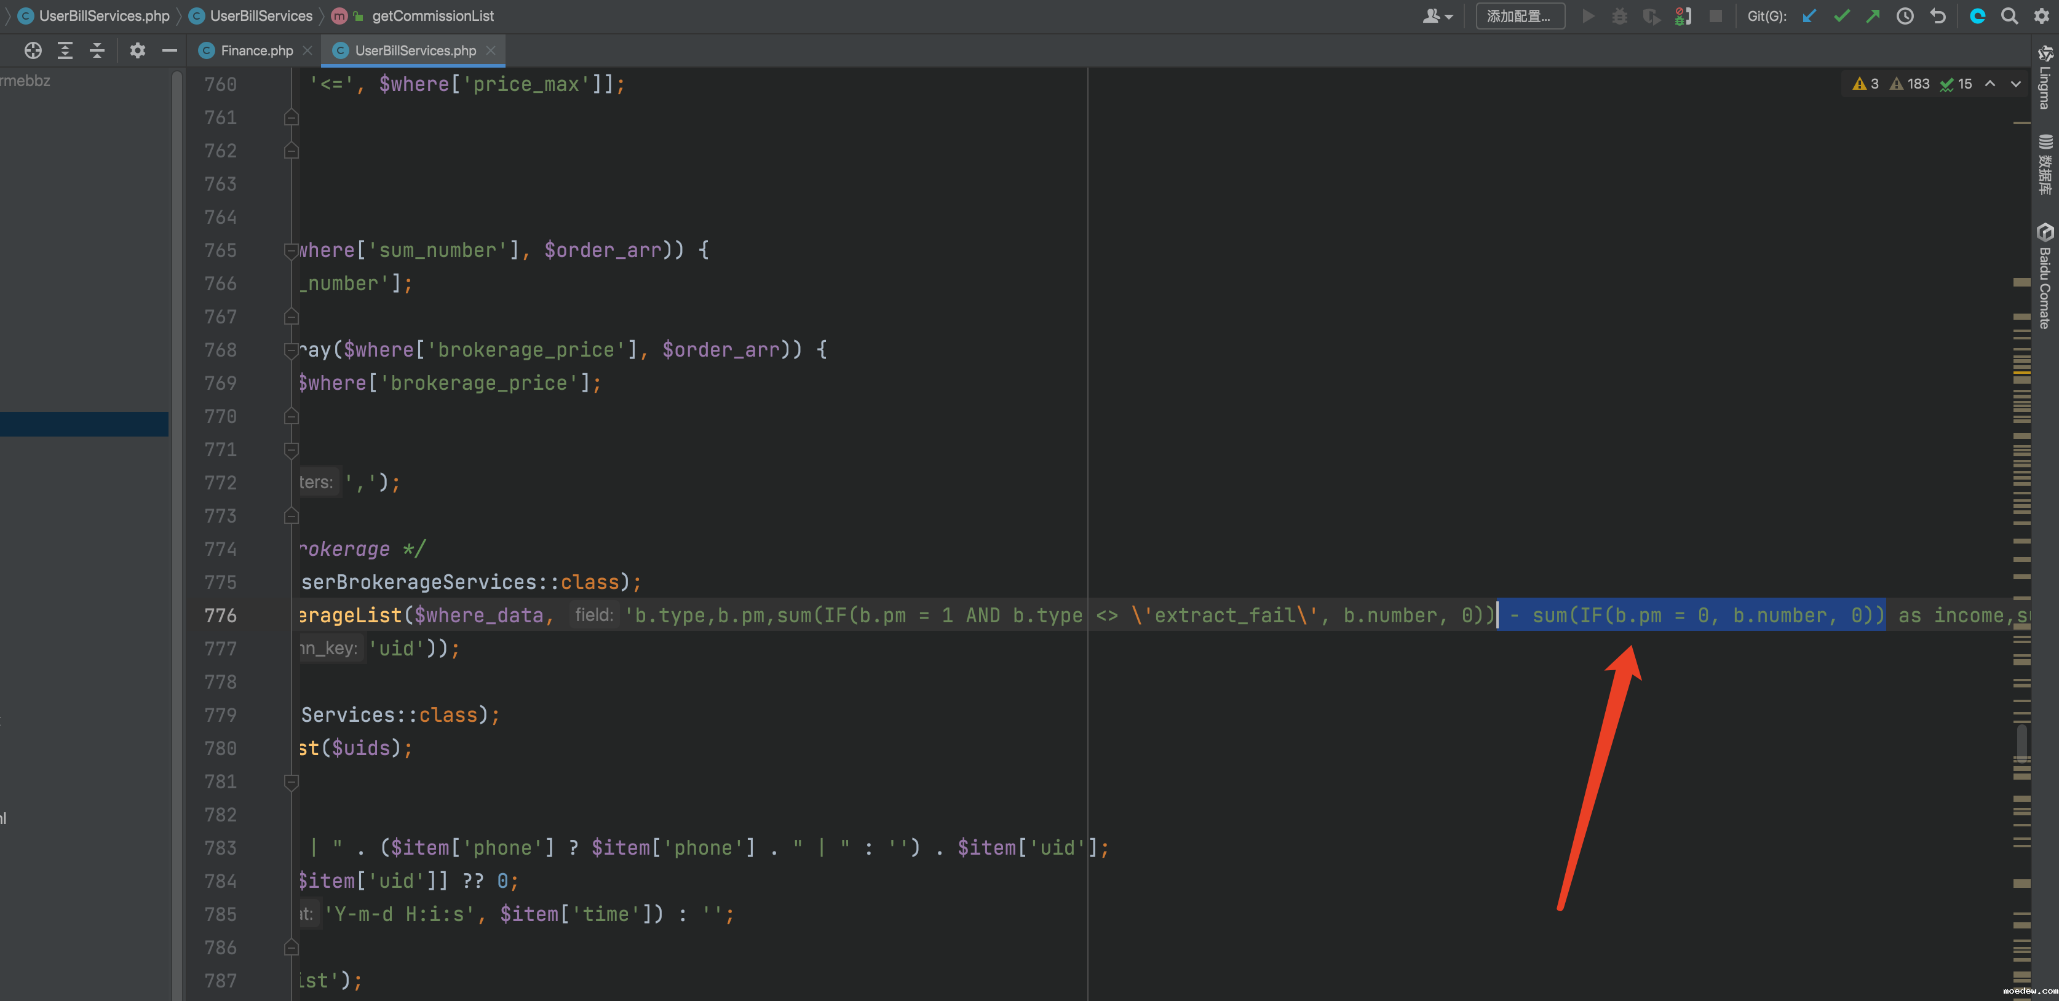Click Git update project blue arrow
The image size is (2059, 1001).
(x=1809, y=16)
